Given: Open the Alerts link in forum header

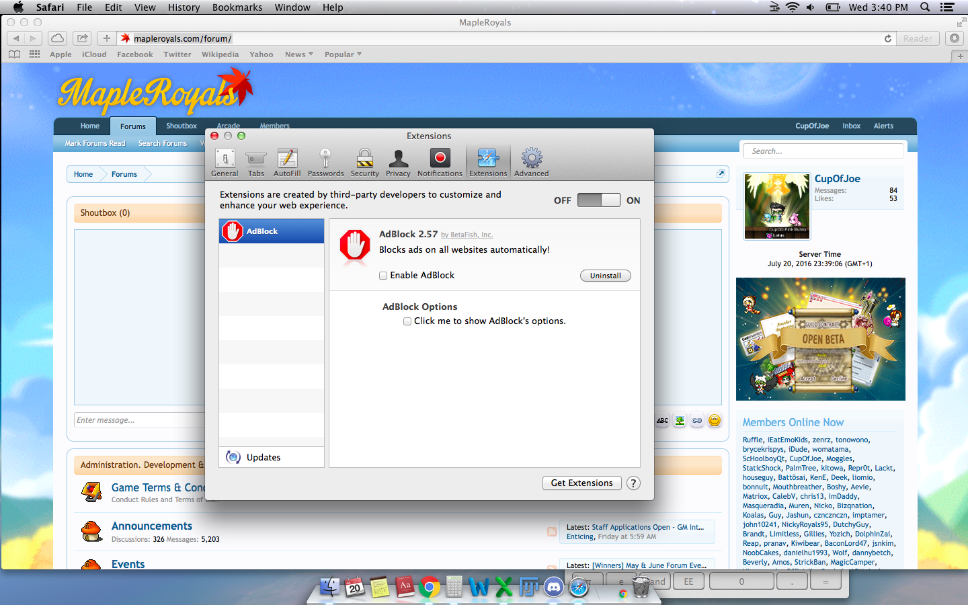Looking at the screenshot, I should (x=883, y=126).
